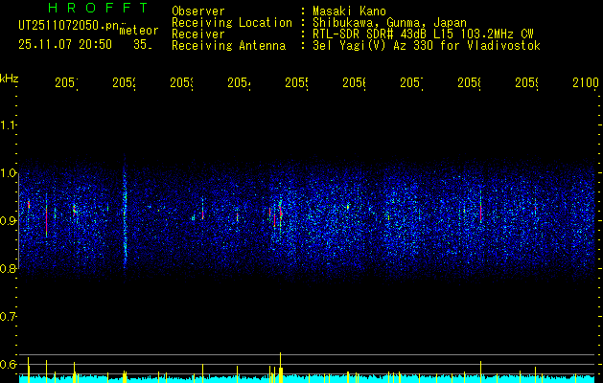Click the Receiving Location label
This screenshot has width=603, height=383.
point(232,23)
